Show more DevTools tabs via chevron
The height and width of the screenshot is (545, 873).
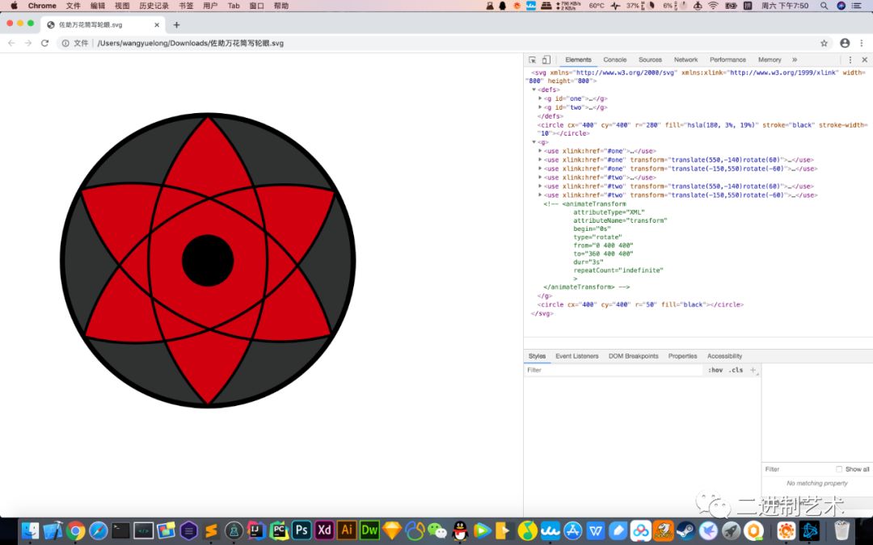click(795, 60)
